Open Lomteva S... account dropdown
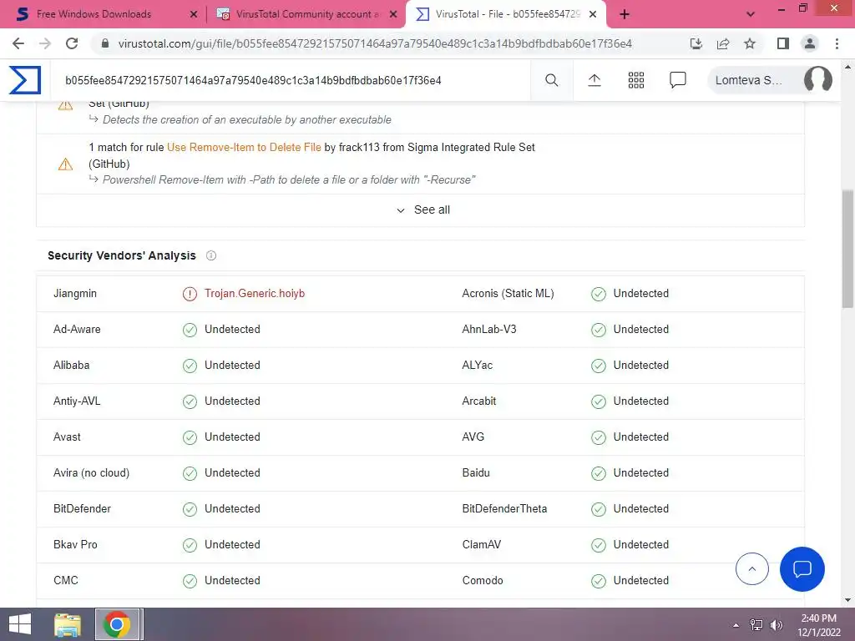 769,80
